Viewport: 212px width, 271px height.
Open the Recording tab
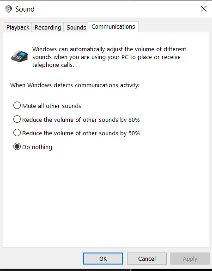(x=48, y=28)
